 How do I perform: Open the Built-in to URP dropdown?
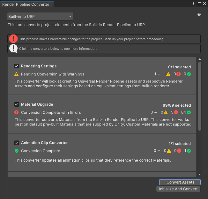40,17
